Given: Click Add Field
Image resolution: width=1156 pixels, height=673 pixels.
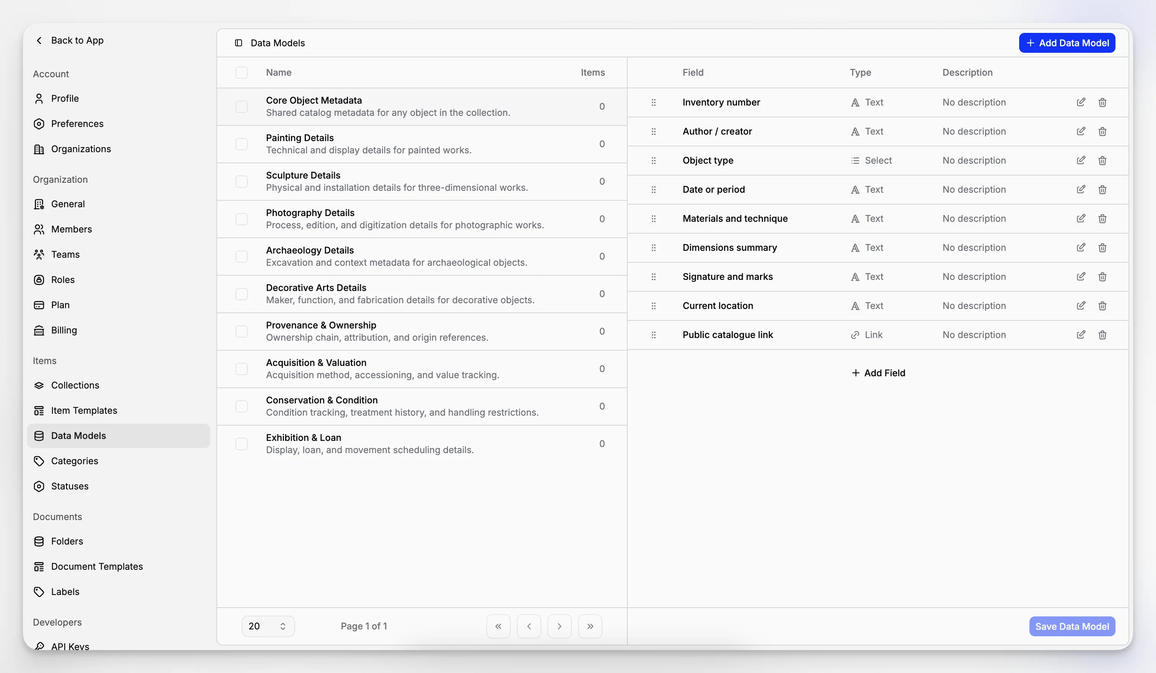Looking at the screenshot, I should point(878,373).
